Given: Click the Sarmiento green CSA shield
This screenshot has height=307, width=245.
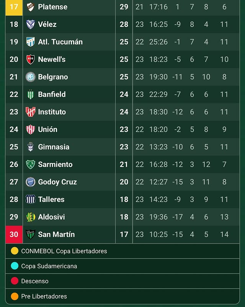Looking at the screenshot, I should (31, 164).
